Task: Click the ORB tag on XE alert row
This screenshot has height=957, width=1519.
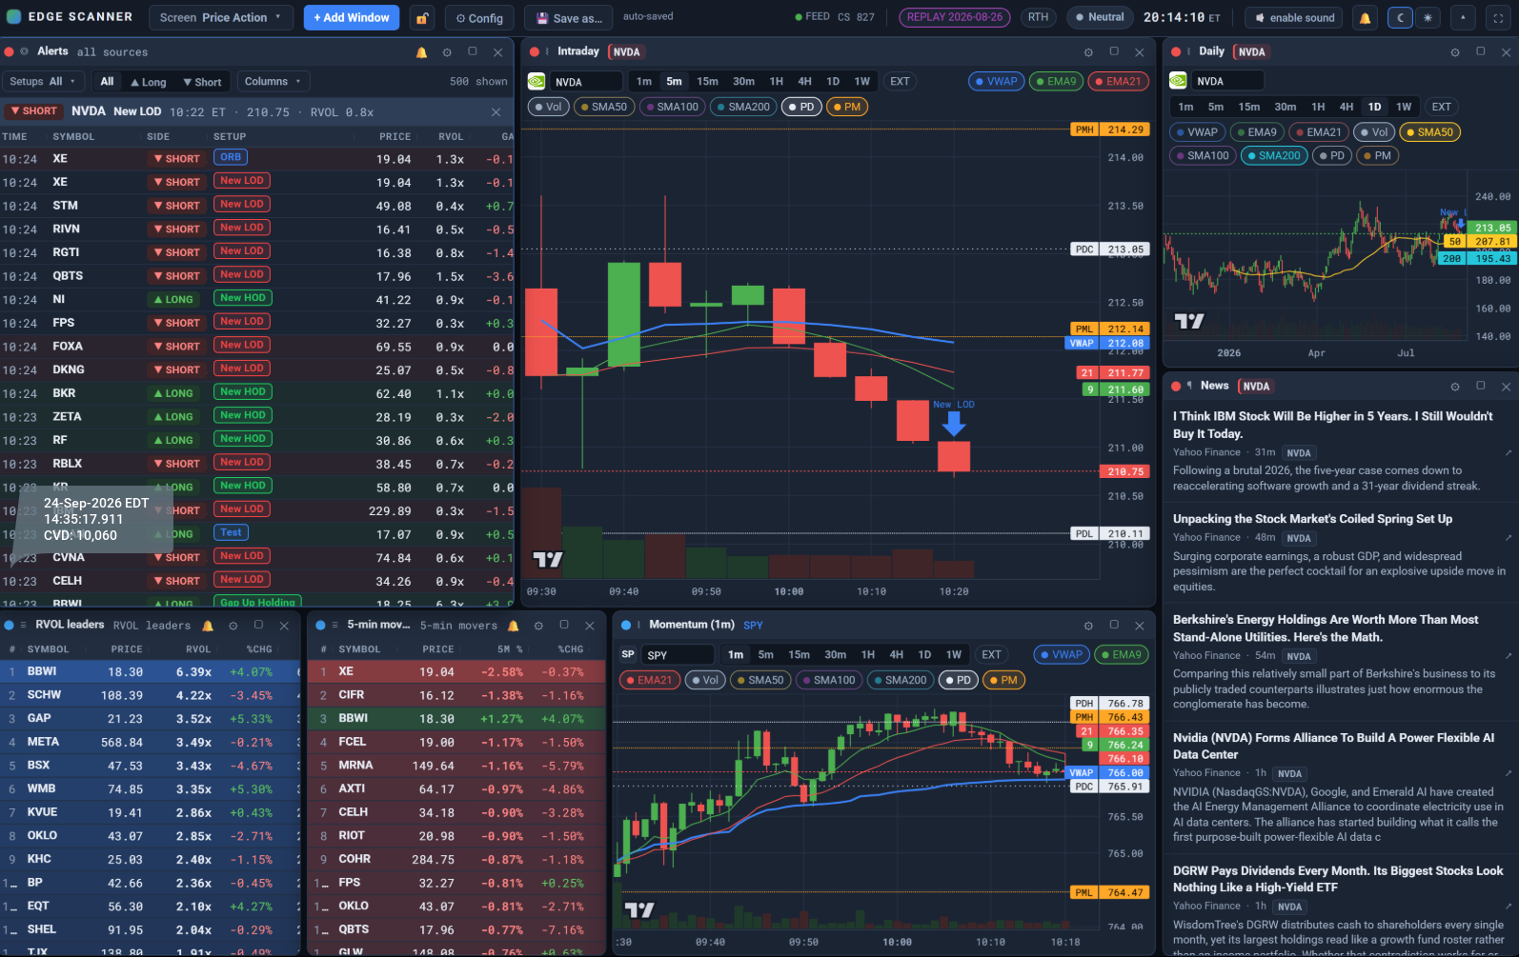Action: pos(231,158)
